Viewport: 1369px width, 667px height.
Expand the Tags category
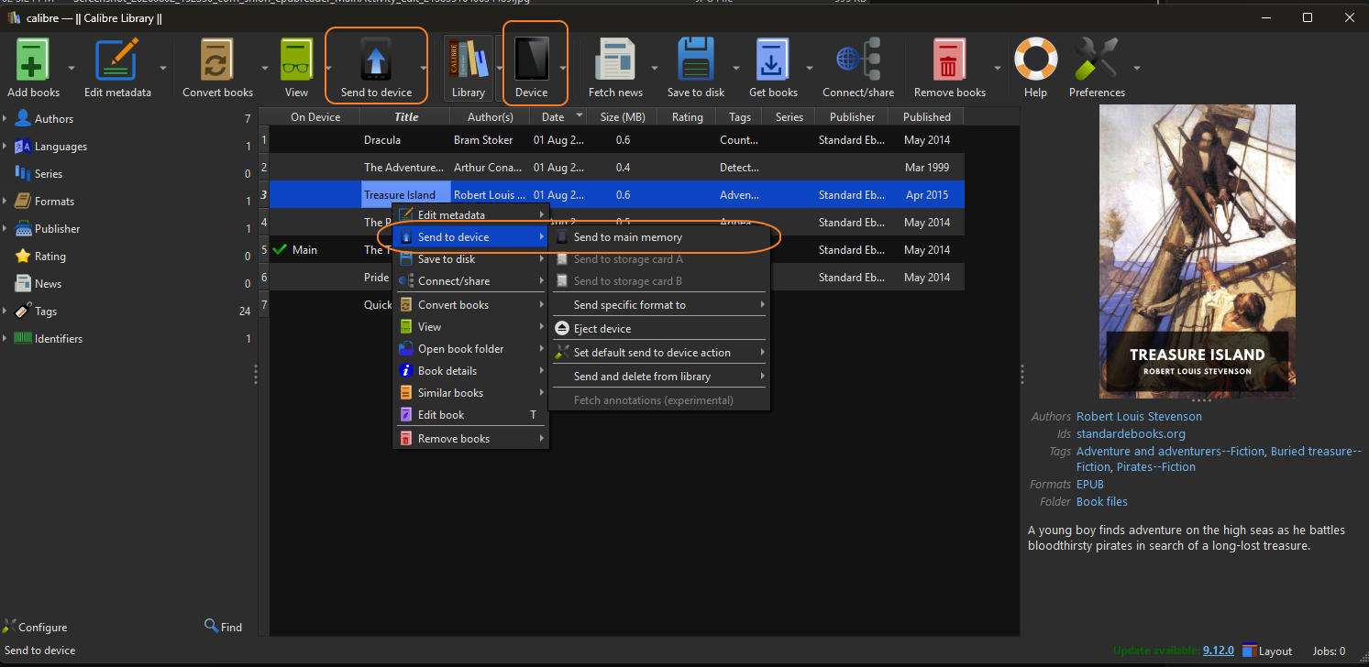click(x=5, y=312)
